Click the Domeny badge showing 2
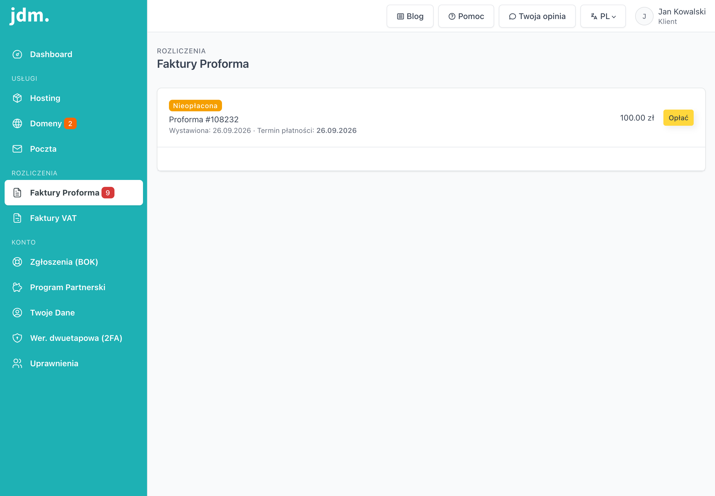This screenshot has width=715, height=496. 70,124
